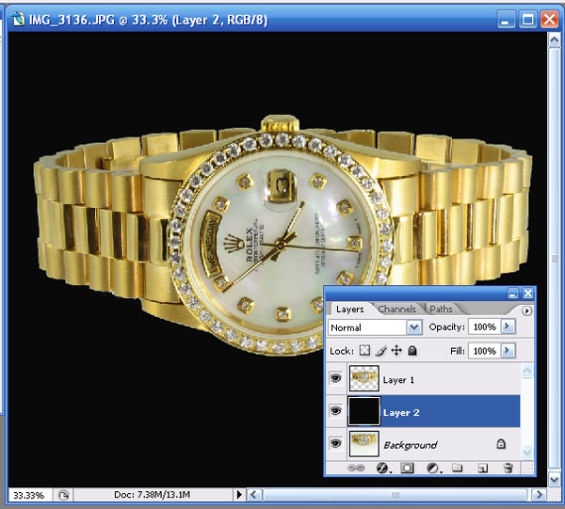This screenshot has width=565, height=509.
Task: Click the document icon in title bar
Action: [18, 19]
